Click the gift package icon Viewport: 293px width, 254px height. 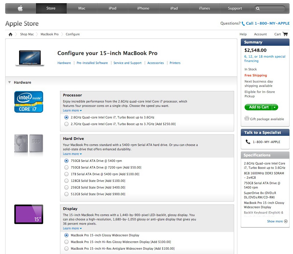point(247,118)
